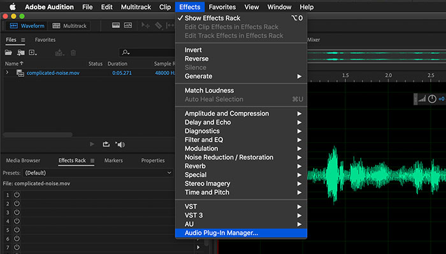The width and height of the screenshot is (446, 254).
Task: Expand Amplitude and Compression submenu
Action: 241,114
